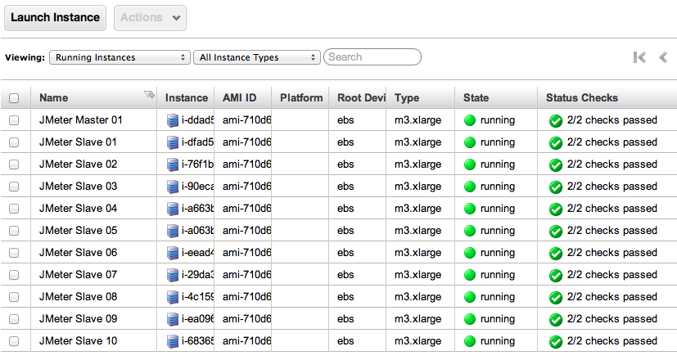Click the instance icon for JMeter Slave 10
Viewport: 677px width, 360px height.
(173, 341)
